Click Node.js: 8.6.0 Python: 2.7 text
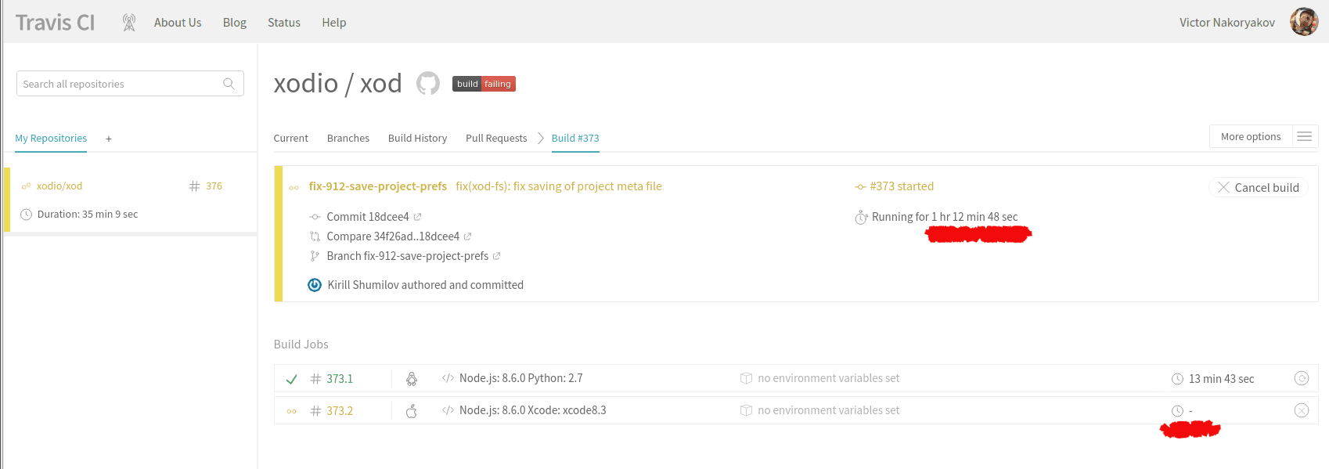The image size is (1329, 469). click(x=521, y=378)
